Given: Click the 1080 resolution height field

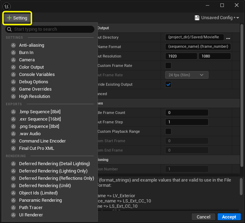Looking at the screenshot, I should pyautogui.click(x=215, y=56).
